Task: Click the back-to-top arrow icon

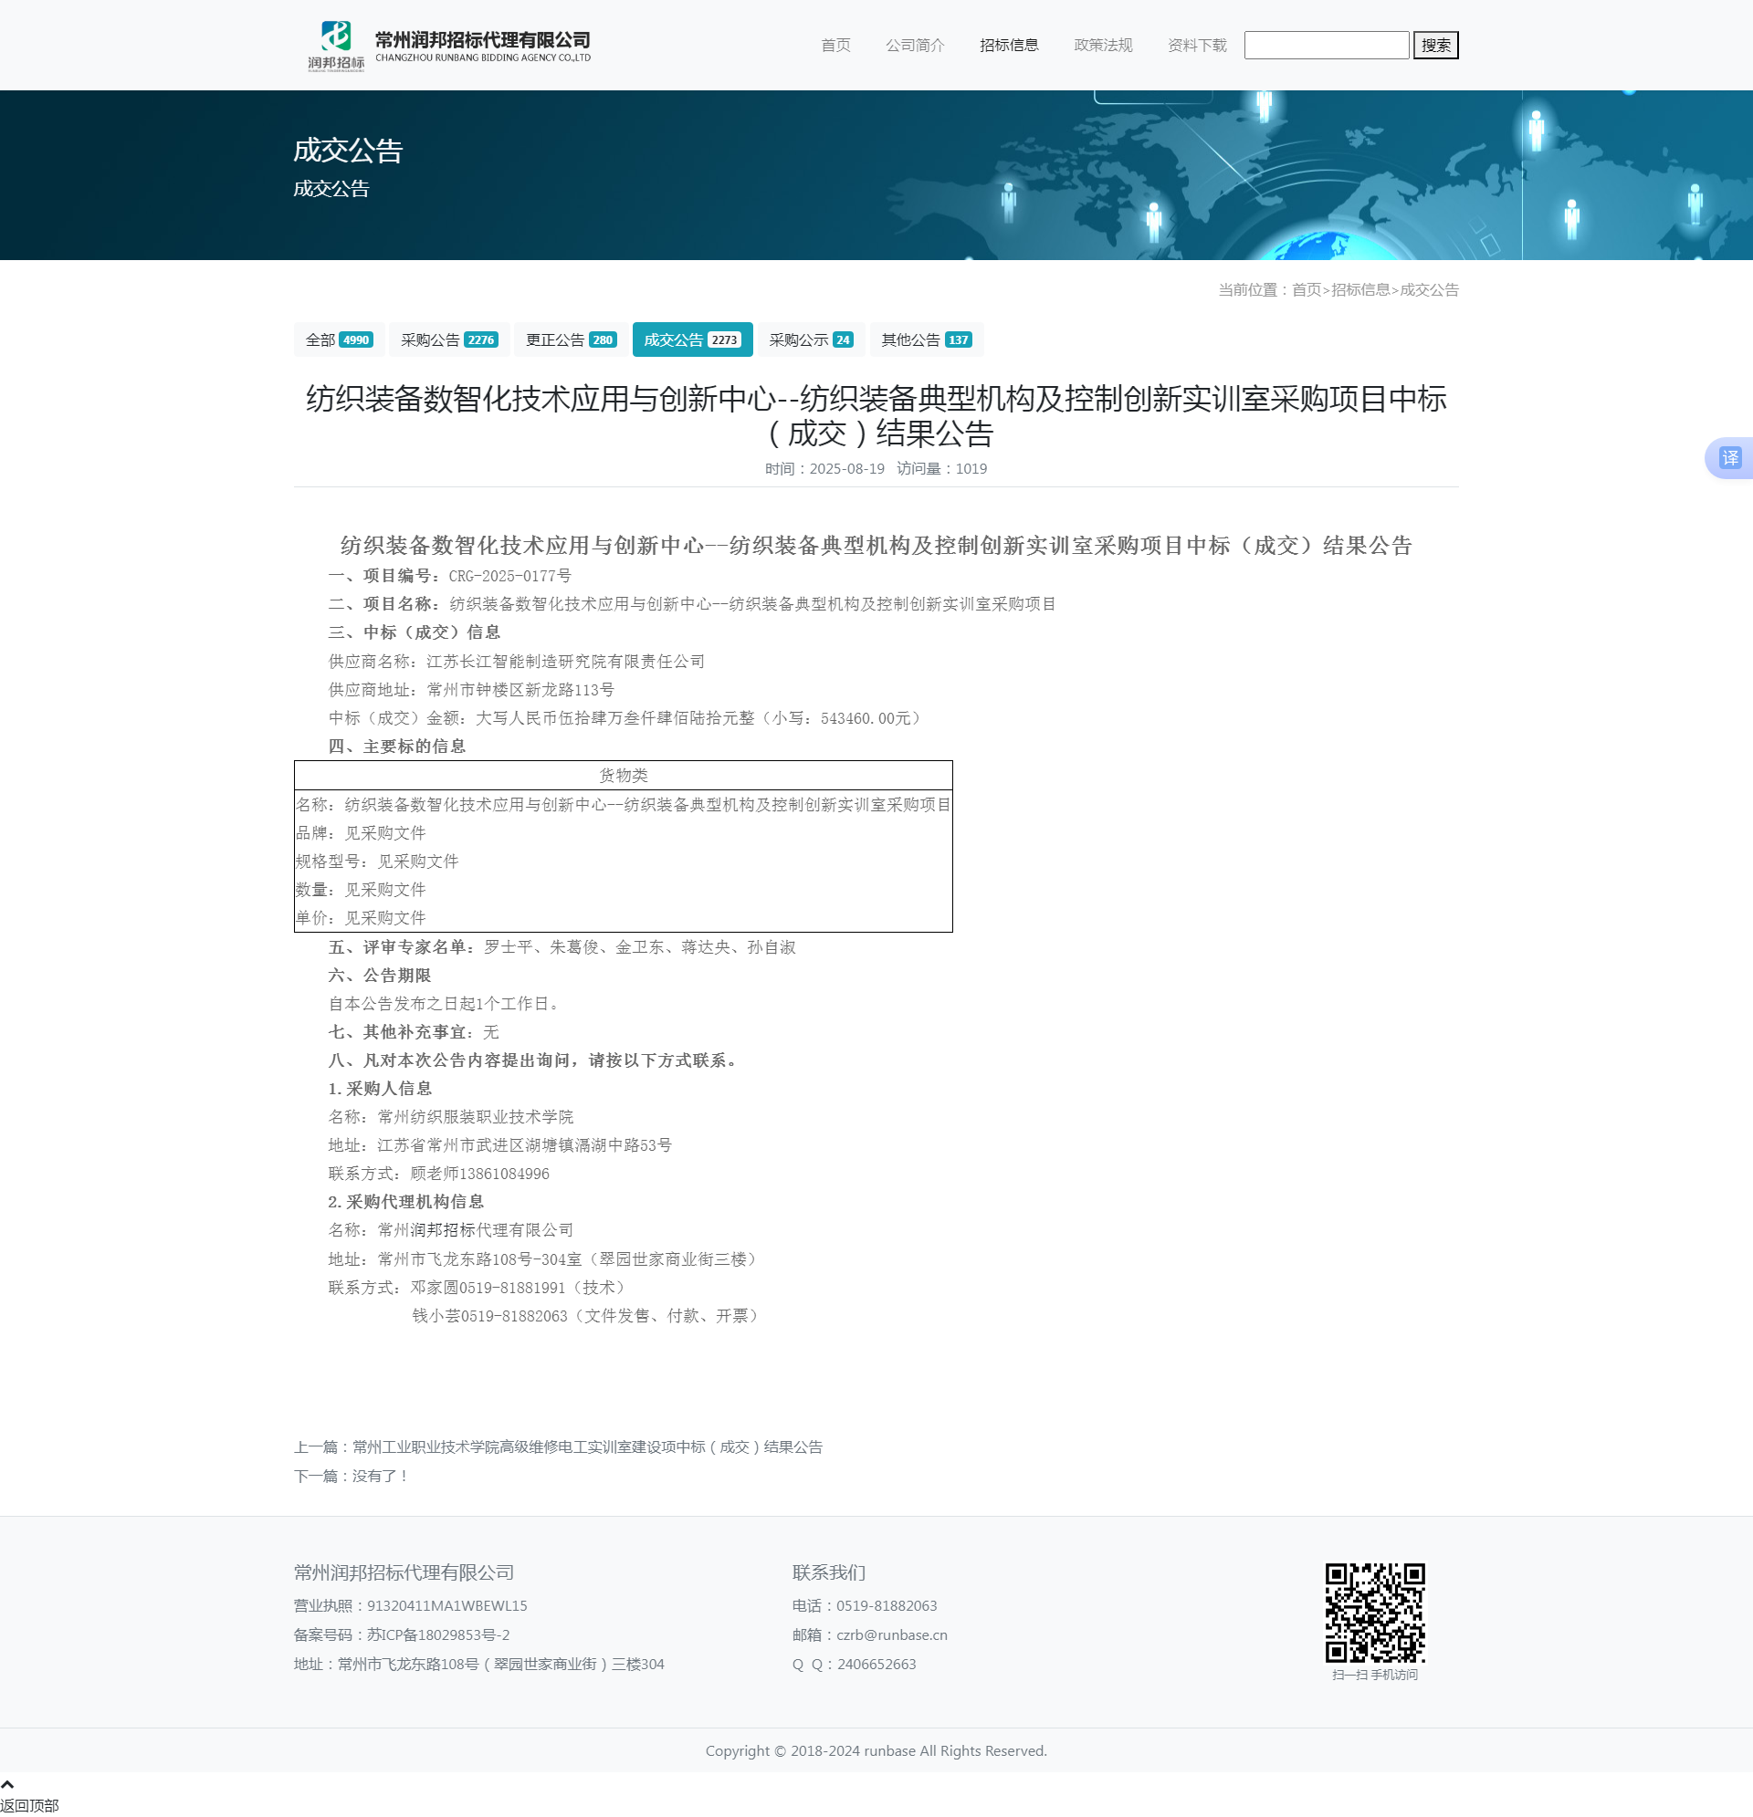Action: (7, 1784)
